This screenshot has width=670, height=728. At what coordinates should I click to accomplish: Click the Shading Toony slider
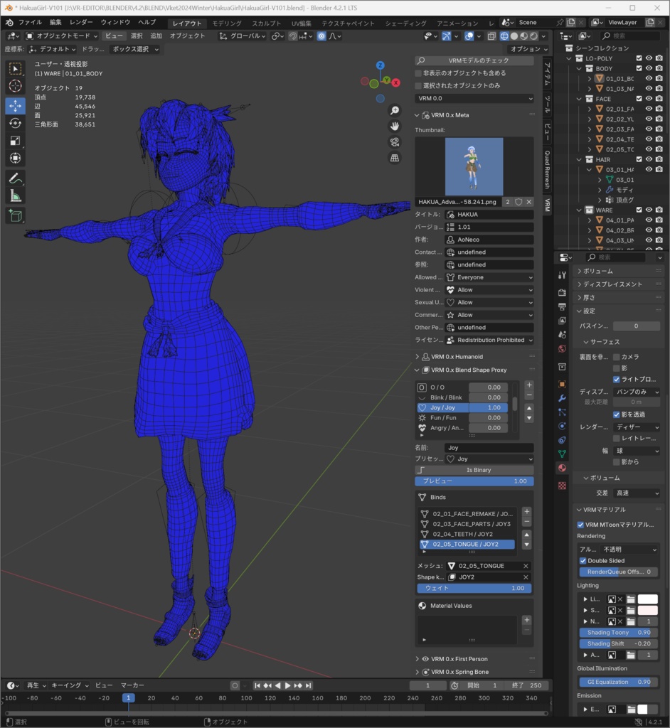tap(617, 632)
